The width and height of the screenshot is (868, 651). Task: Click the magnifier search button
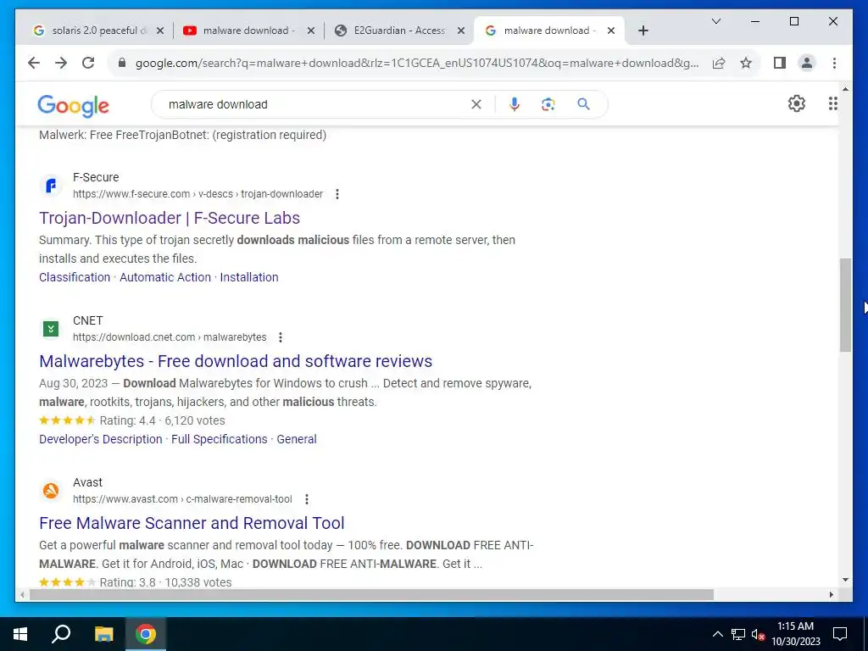pyautogui.click(x=583, y=104)
